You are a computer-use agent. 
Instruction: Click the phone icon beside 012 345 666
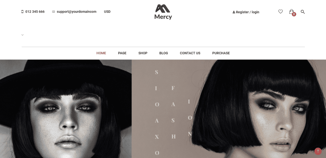pyautogui.click(x=23, y=12)
